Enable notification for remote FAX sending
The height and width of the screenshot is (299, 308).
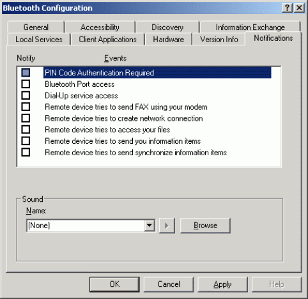click(26, 107)
